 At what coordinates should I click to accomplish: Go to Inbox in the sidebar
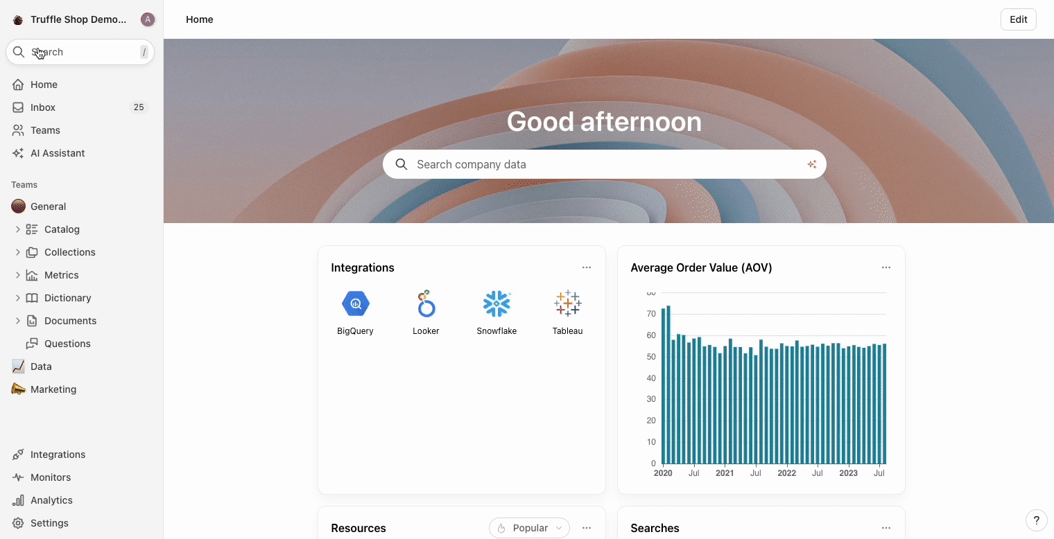[x=43, y=107]
